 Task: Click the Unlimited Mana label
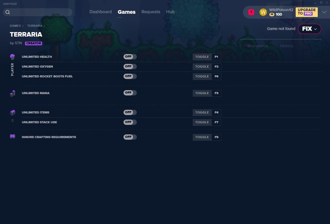[x=36, y=93]
